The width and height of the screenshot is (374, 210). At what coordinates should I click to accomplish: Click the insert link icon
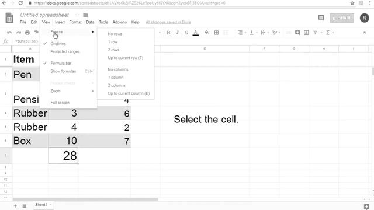(288, 33)
